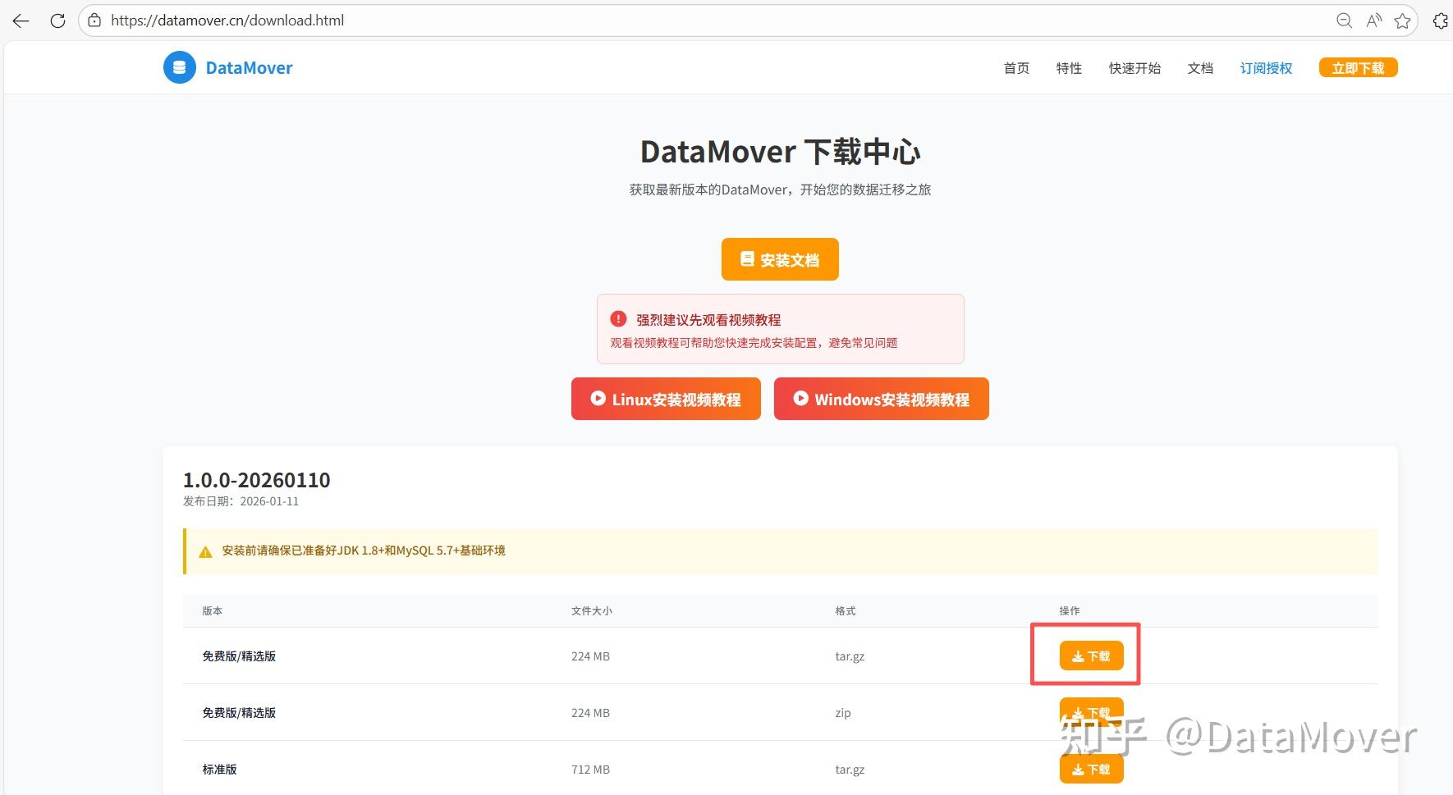Open the 首页 navigation item
The height and width of the screenshot is (795, 1453).
point(1015,68)
